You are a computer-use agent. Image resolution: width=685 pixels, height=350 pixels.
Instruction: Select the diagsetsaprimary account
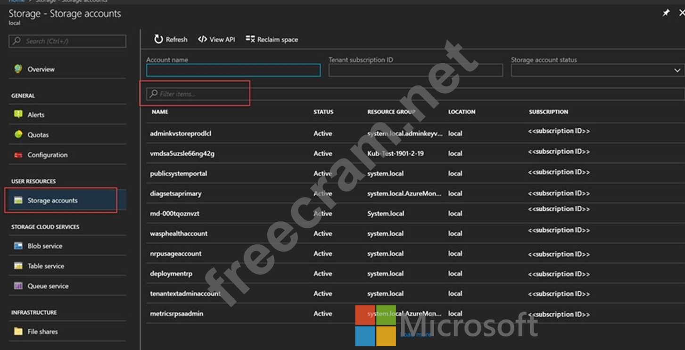click(x=415, y=193)
